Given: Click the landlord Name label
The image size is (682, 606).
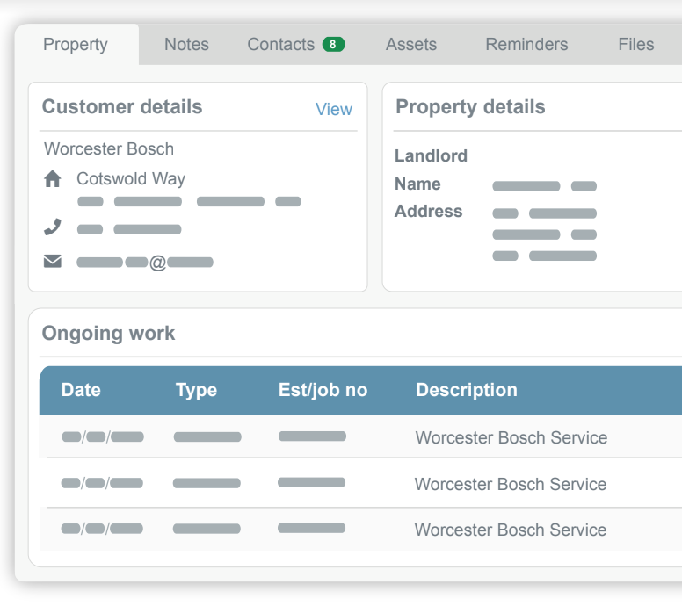Looking at the screenshot, I should pos(417,184).
